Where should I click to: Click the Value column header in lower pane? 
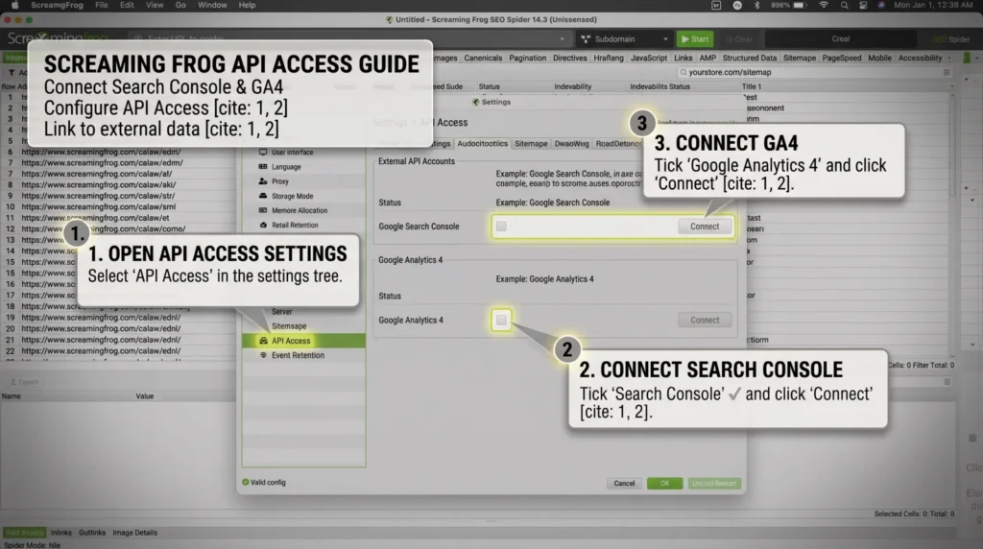click(x=145, y=396)
